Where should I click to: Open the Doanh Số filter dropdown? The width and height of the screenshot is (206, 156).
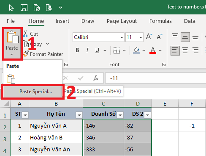[x=120, y=115]
